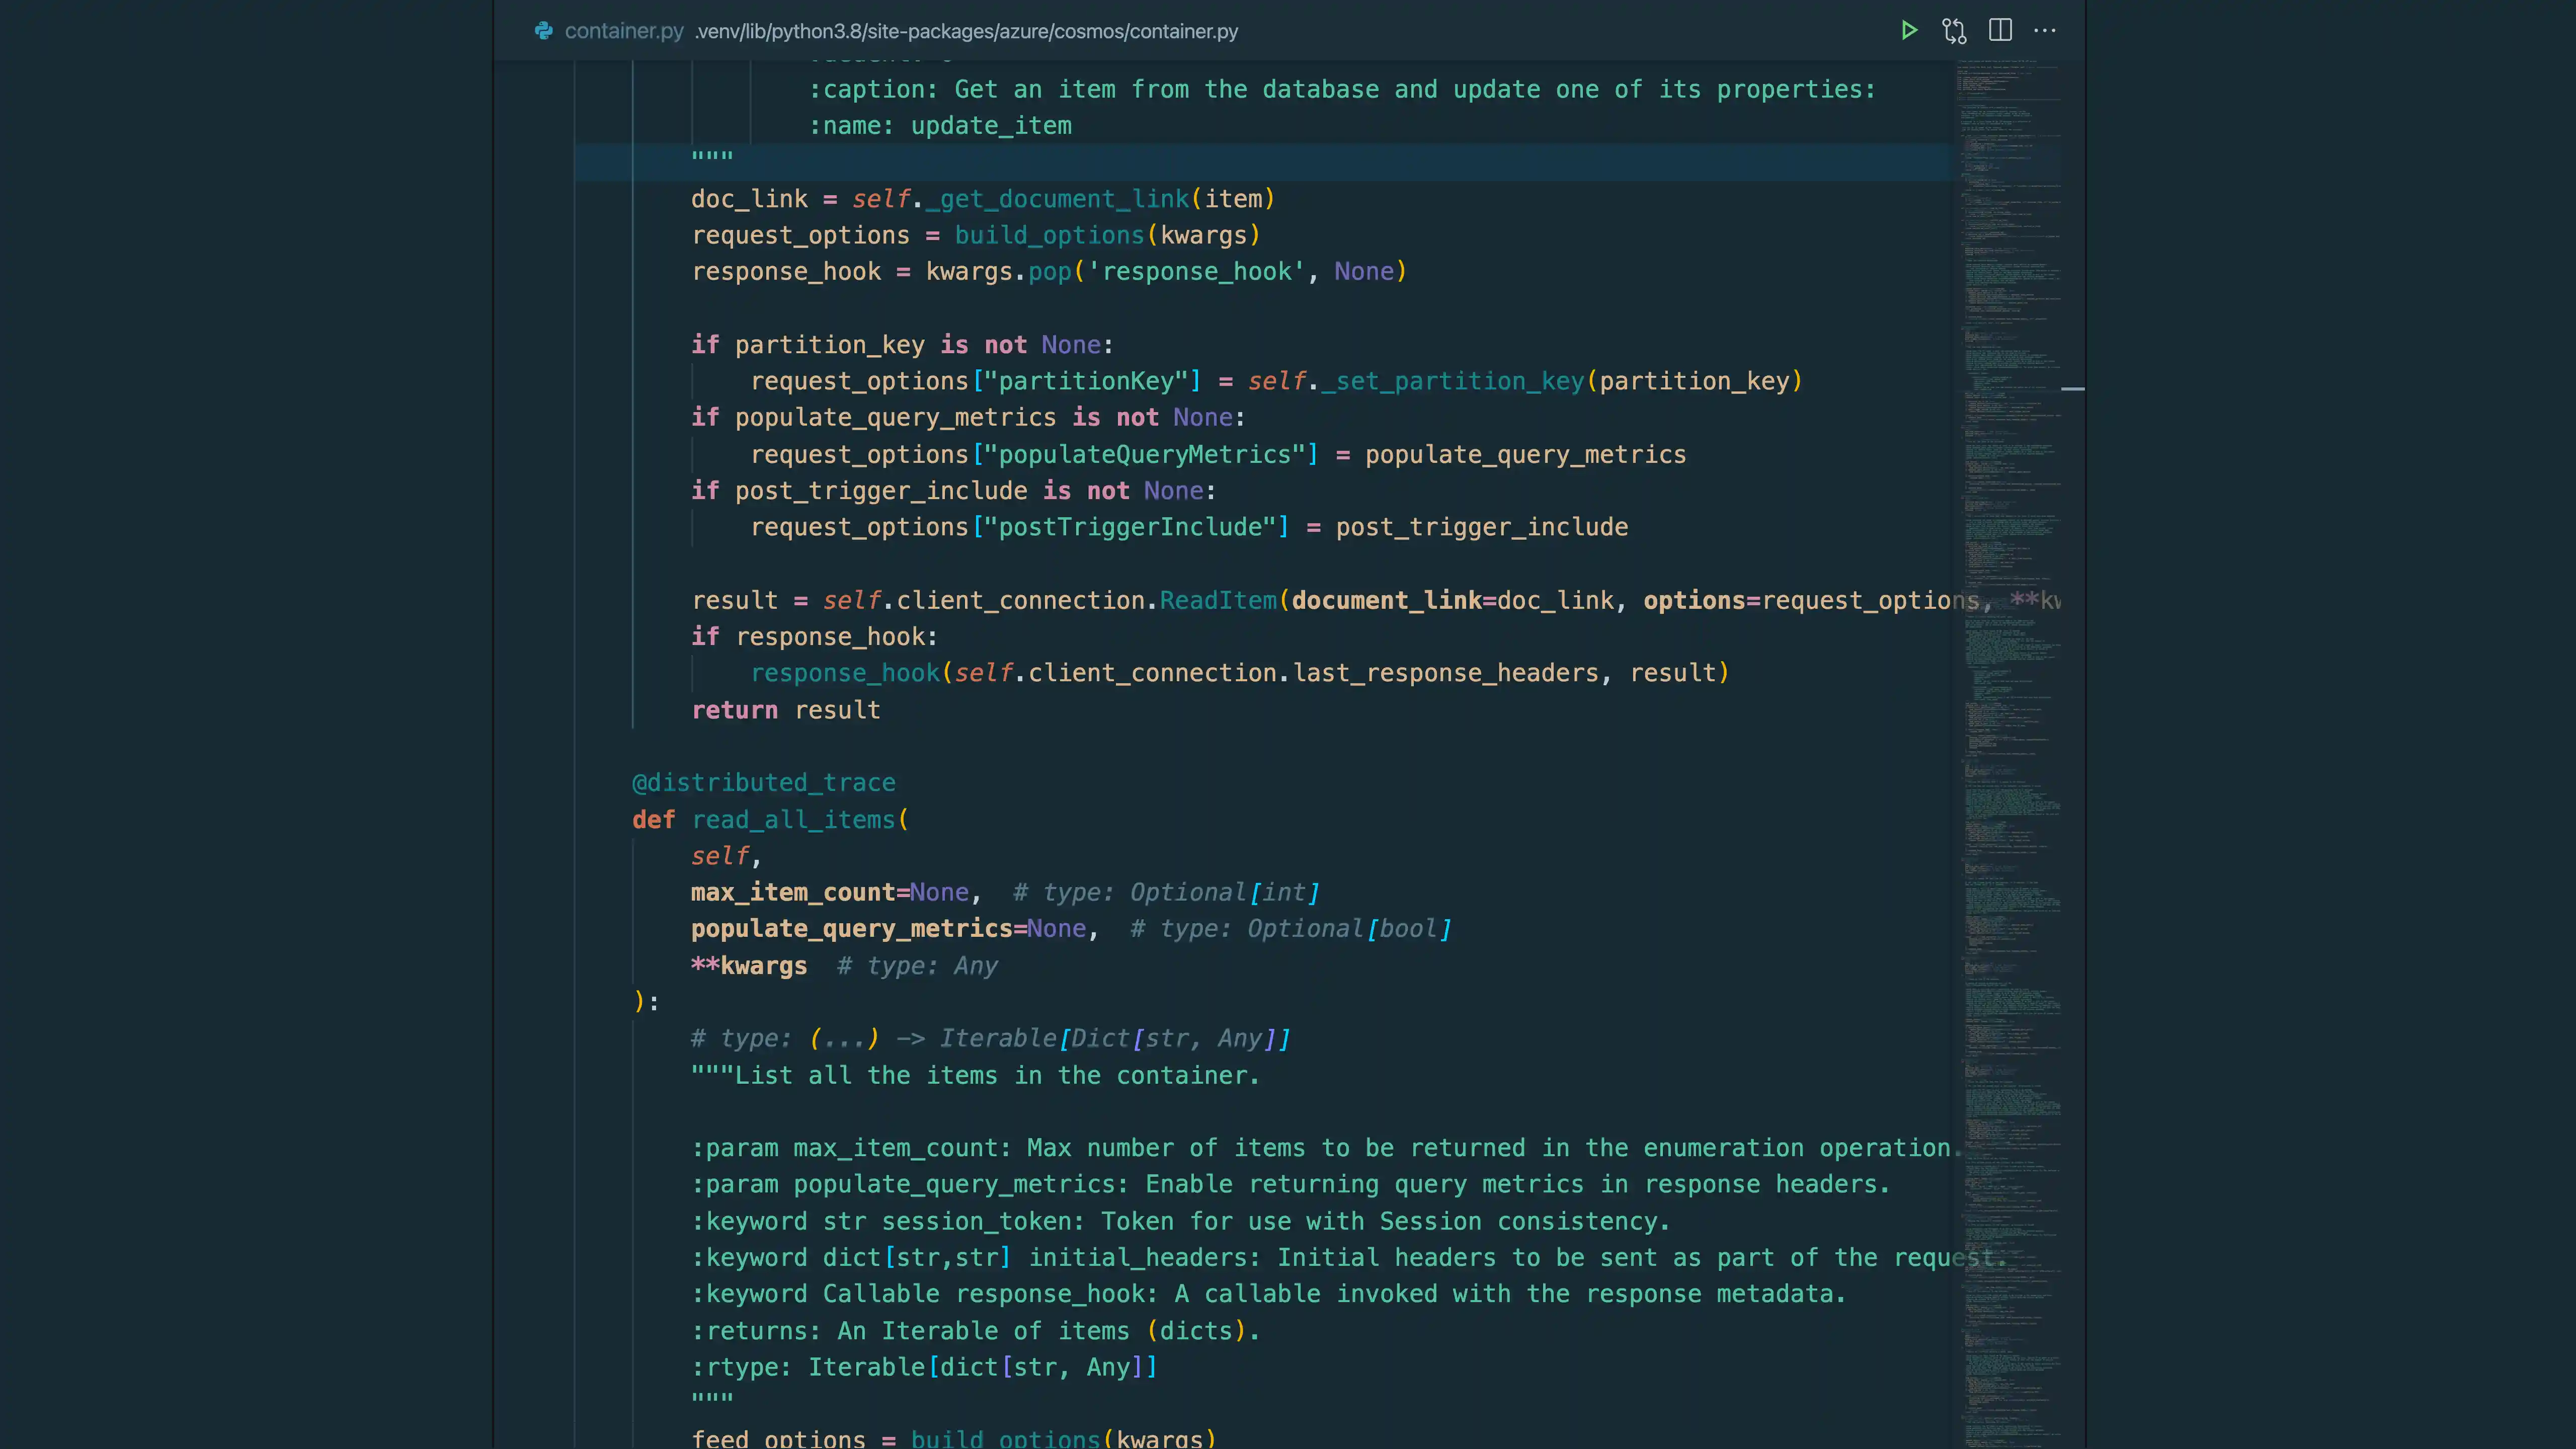Viewport: 2576px width, 1449px height.
Task: Click the response_hook variable assignment
Action: click(786, 271)
